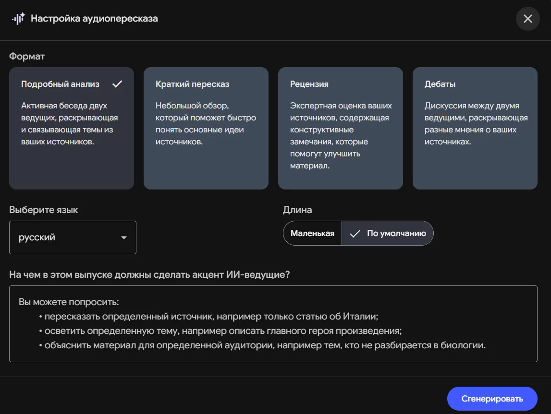Click the checkmark in По умолчанию segment

click(355, 234)
